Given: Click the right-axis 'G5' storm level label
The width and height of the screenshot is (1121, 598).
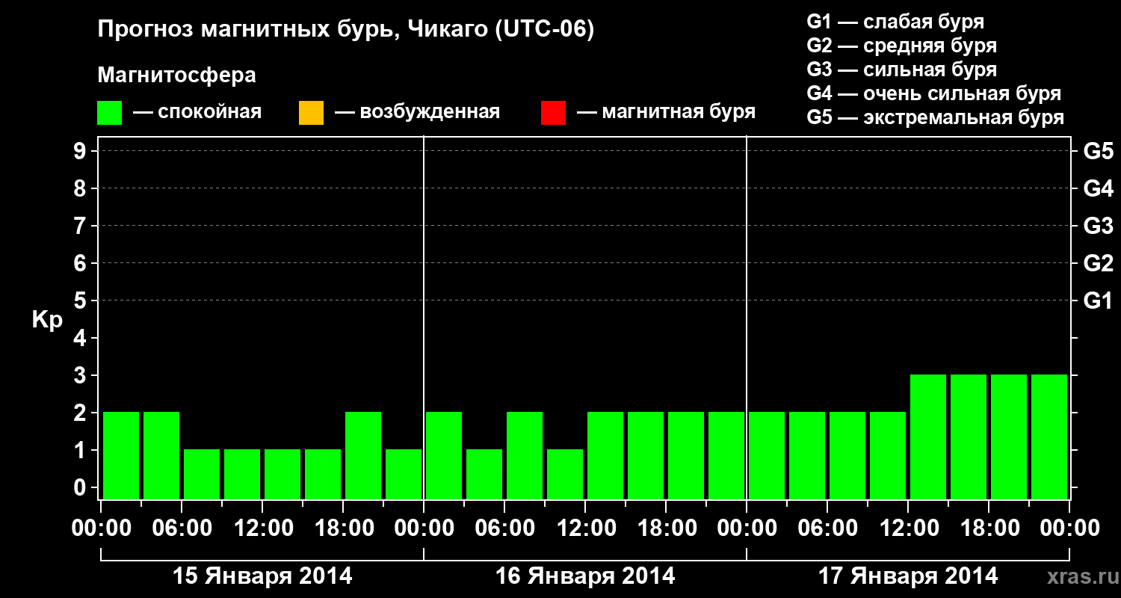Looking at the screenshot, I should point(1098,151).
